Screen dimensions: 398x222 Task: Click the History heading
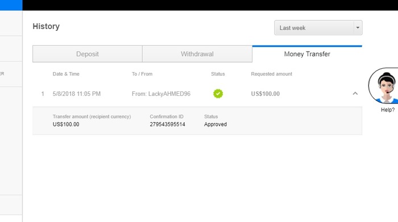coord(46,26)
